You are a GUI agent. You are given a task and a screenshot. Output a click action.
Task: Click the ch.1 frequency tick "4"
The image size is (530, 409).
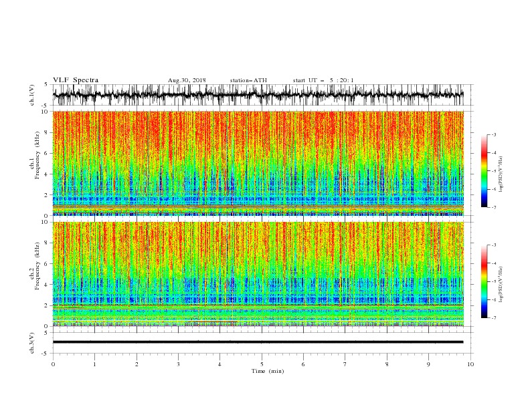(x=47, y=174)
